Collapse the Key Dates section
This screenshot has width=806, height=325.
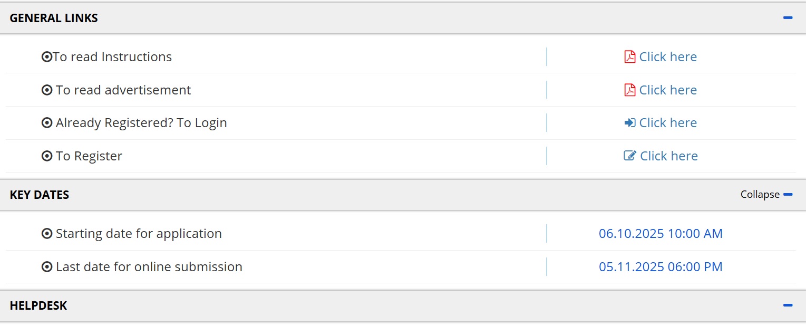click(788, 195)
